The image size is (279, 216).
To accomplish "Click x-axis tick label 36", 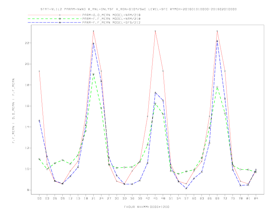I will [132, 198].
